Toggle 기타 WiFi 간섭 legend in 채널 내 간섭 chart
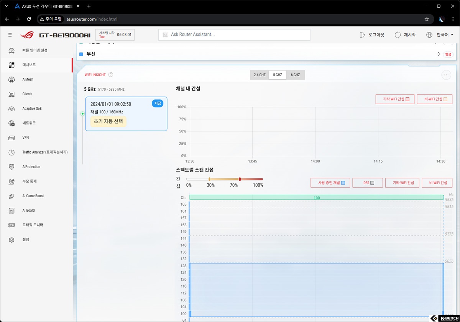The width and height of the screenshot is (460, 322). point(394,99)
